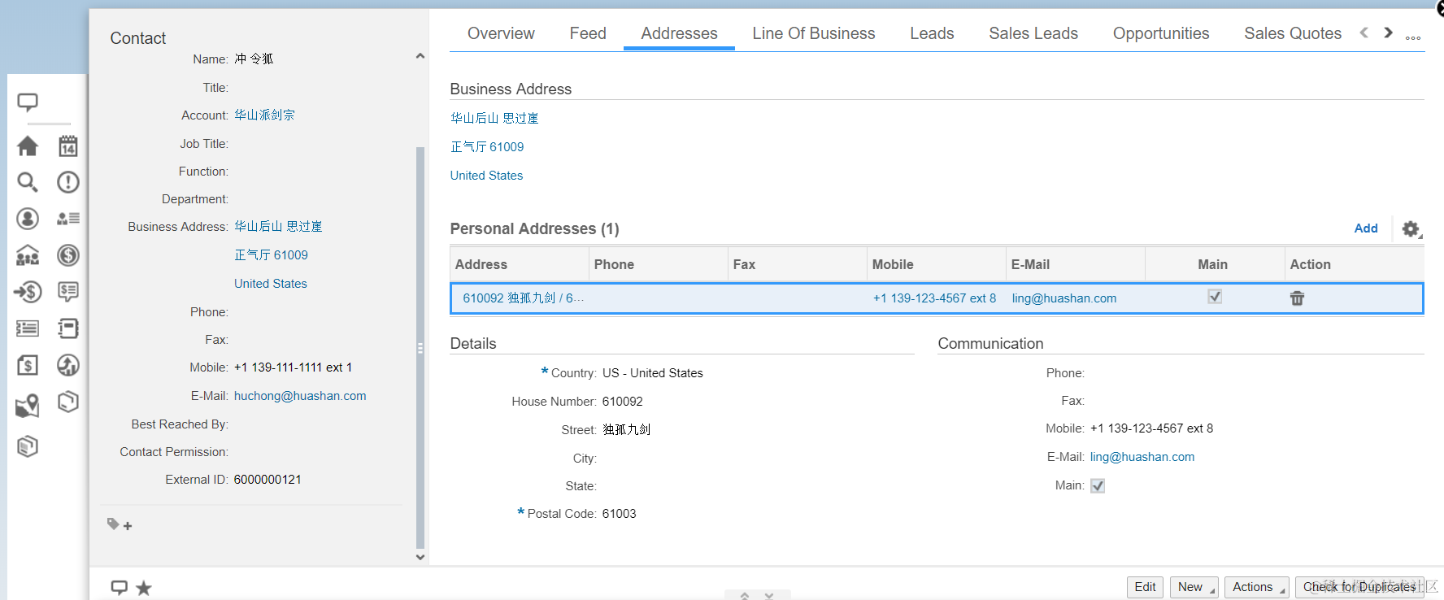This screenshot has width=1444, height=600.
Task: Click the Edit button
Action: pyautogui.click(x=1145, y=587)
